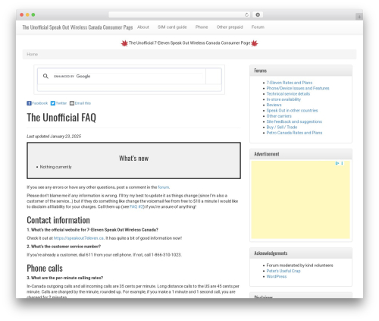
Task: Jump to the FAQ #2 link
Action: pos(136,206)
